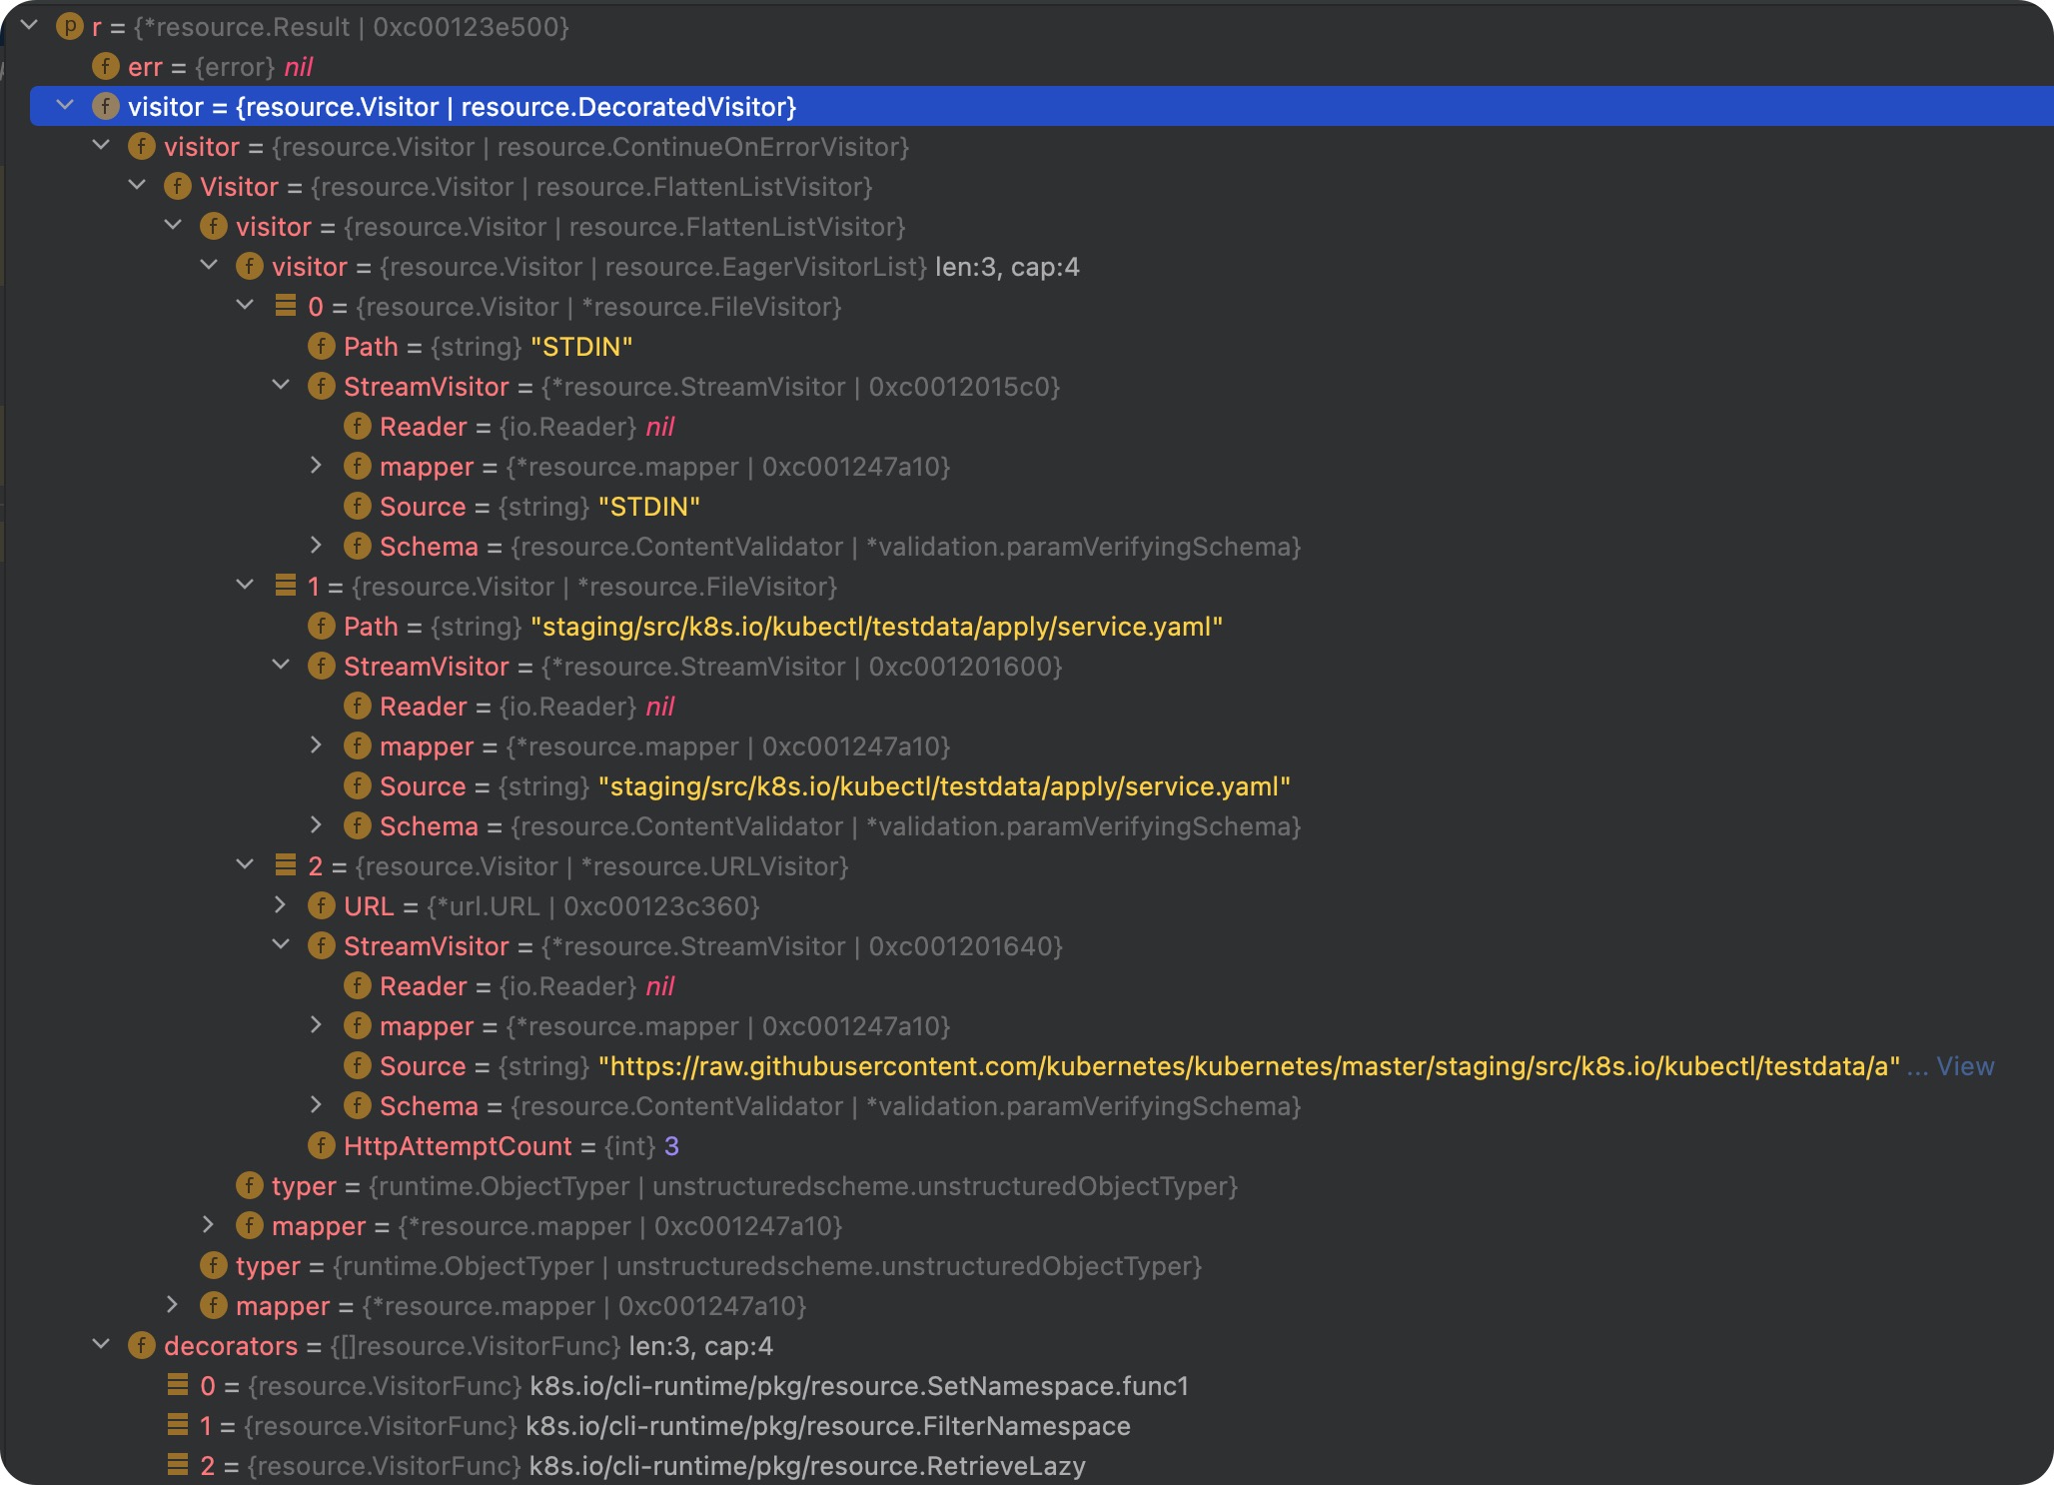Expand the URL url.URL field
This screenshot has height=1485, width=2054.
tap(281, 905)
